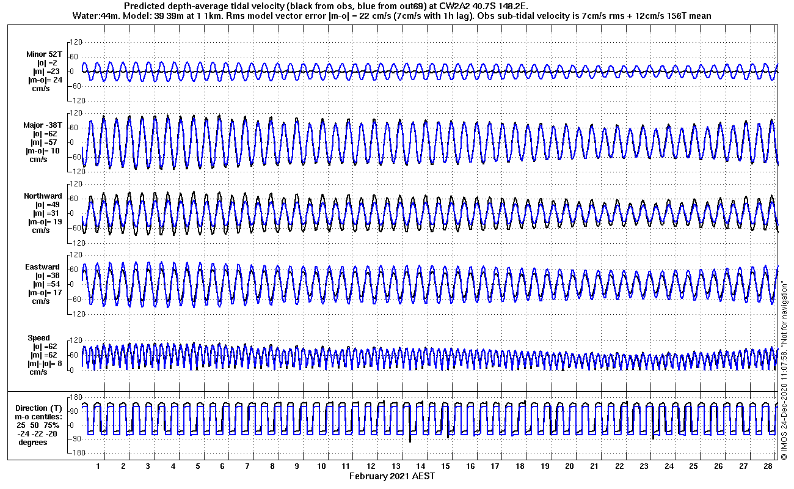Select the 'Minor 52T' panel label
The height and width of the screenshot is (489, 794).
(45, 54)
